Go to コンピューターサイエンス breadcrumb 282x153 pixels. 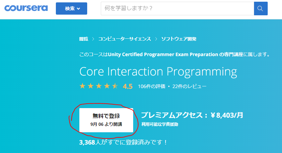pyautogui.click(x=124, y=39)
